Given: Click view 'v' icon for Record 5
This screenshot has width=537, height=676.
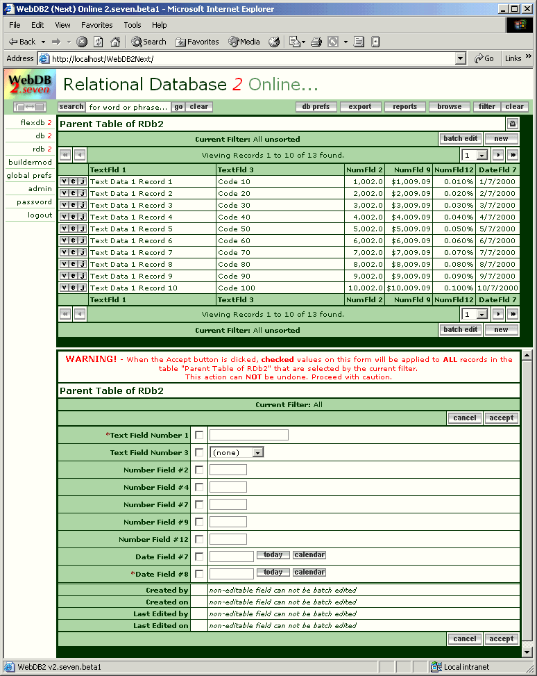Looking at the screenshot, I should pyautogui.click(x=64, y=229).
